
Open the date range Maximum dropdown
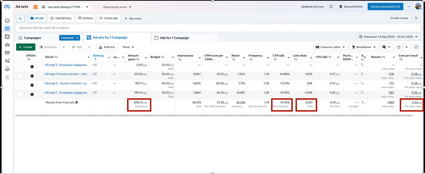pyautogui.click(x=388, y=37)
